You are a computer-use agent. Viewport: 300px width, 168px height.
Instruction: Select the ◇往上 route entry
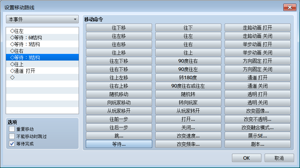pos(42,64)
